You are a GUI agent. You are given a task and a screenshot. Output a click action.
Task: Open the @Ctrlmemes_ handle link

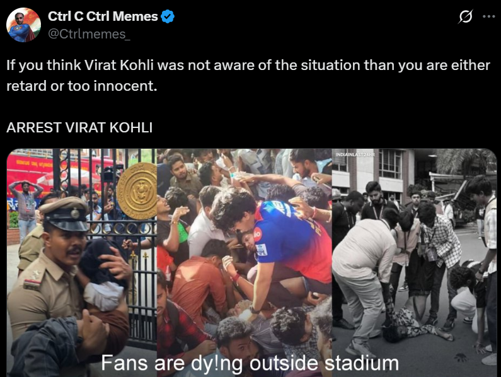tap(89, 34)
